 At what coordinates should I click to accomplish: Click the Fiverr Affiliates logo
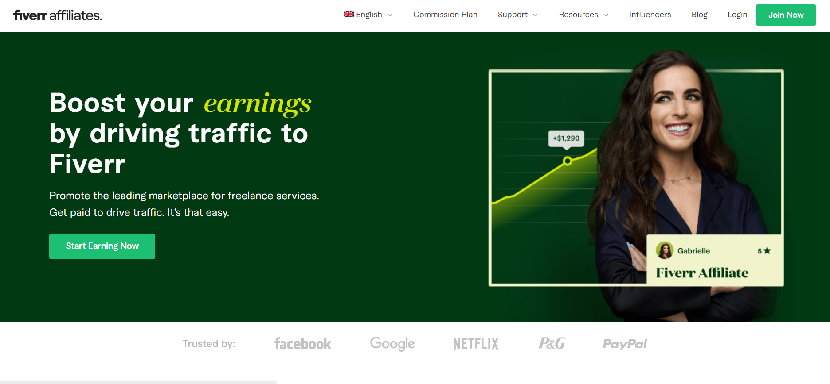point(58,15)
